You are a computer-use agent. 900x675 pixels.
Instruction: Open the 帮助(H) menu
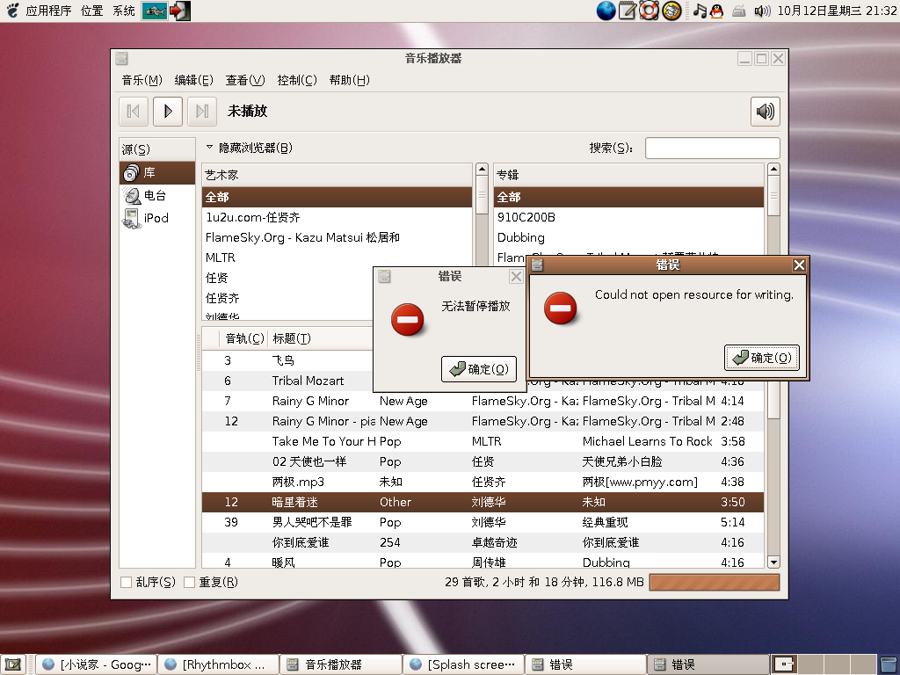pyautogui.click(x=349, y=80)
